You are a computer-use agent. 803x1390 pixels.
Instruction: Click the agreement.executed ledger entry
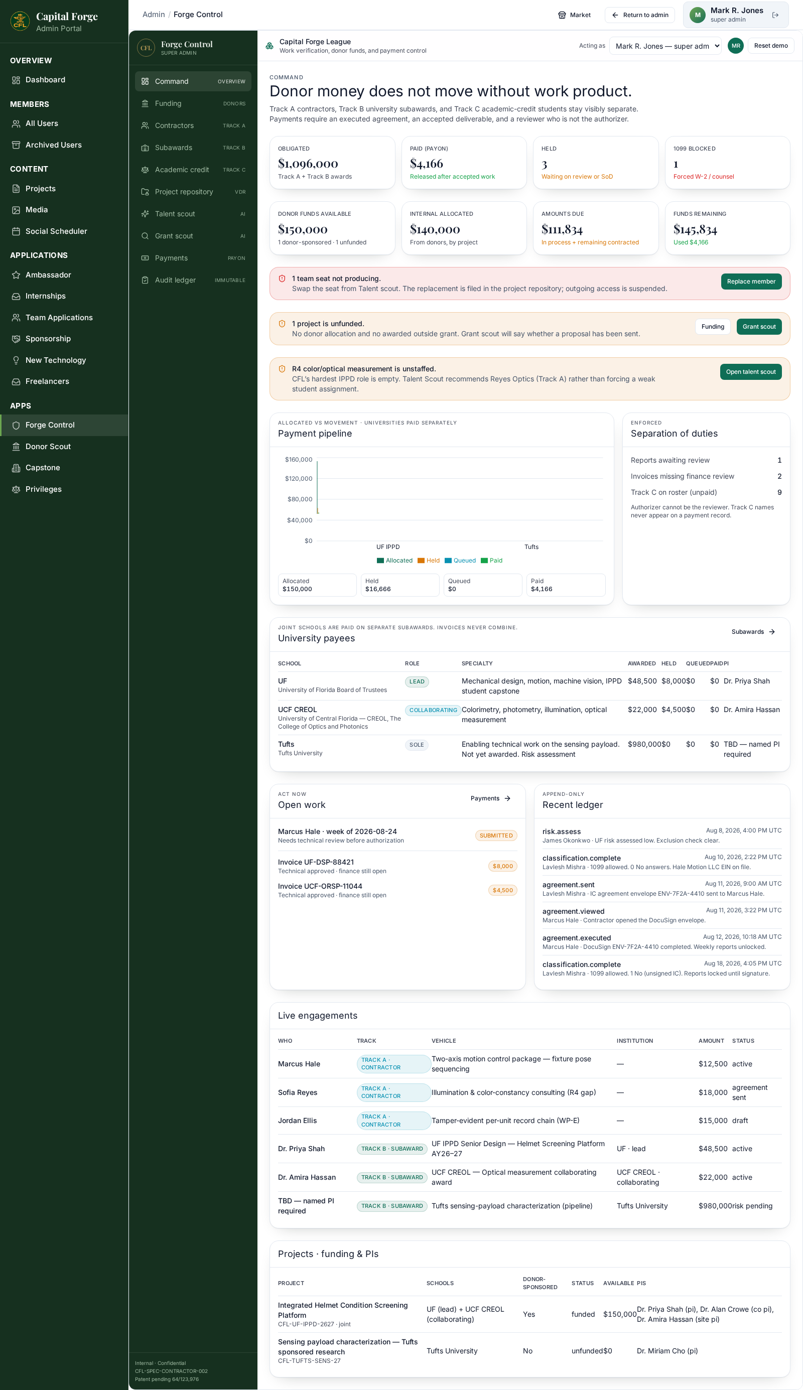pyautogui.click(x=662, y=942)
